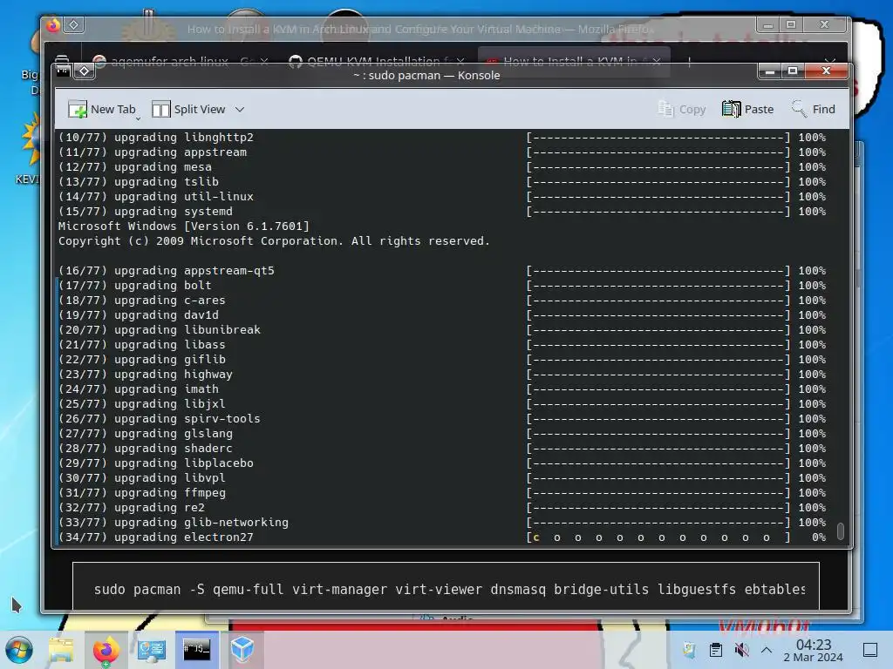Toggle Konsole keep-on-all-desktops diamond icon
This screenshot has width=893, height=669.
click(x=85, y=71)
